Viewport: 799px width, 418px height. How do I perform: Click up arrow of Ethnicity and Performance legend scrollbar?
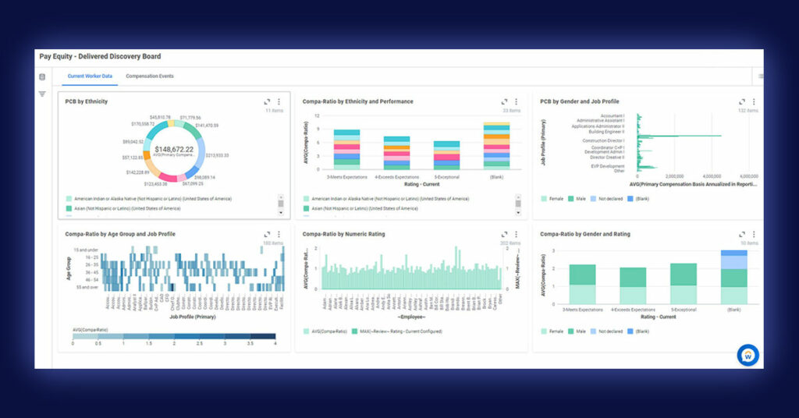click(518, 197)
